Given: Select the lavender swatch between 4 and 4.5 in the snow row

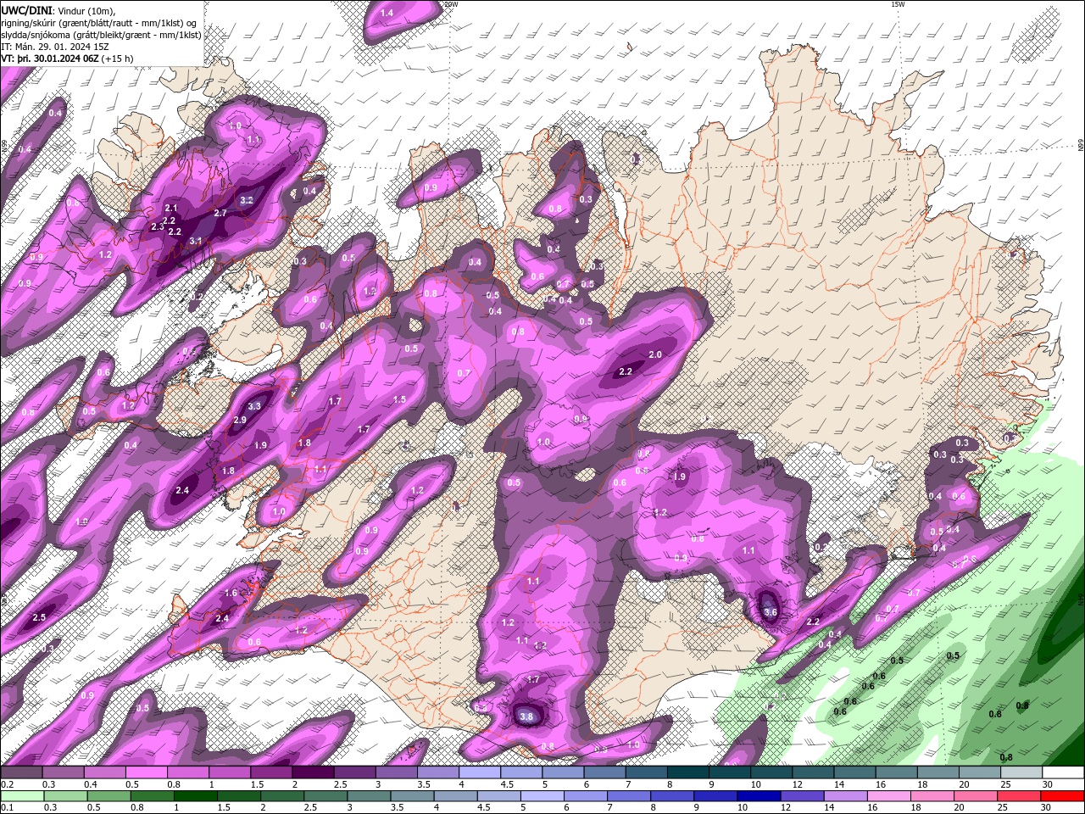Looking at the screenshot, I should click(x=480, y=772).
